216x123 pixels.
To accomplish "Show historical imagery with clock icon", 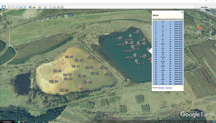I will click(x=30, y=6).
